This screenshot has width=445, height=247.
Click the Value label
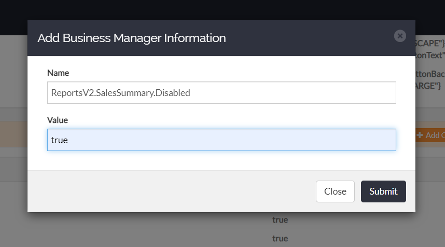click(x=58, y=120)
